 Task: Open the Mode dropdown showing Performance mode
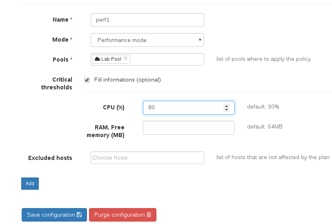(x=147, y=40)
